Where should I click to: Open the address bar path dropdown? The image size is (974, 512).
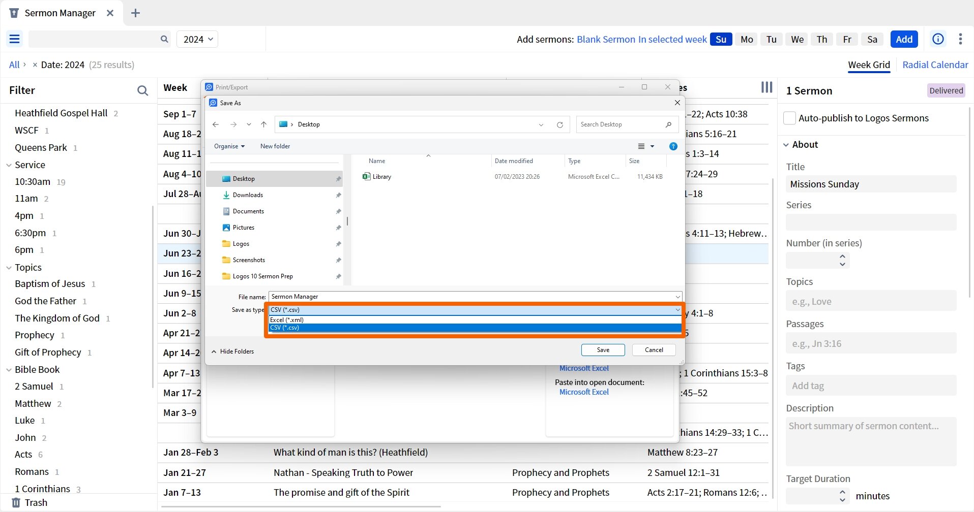pyautogui.click(x=541, y=124)
